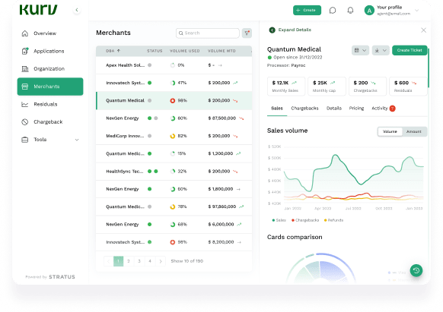
Task: Switch the chart to Amount
Action: 414,131
